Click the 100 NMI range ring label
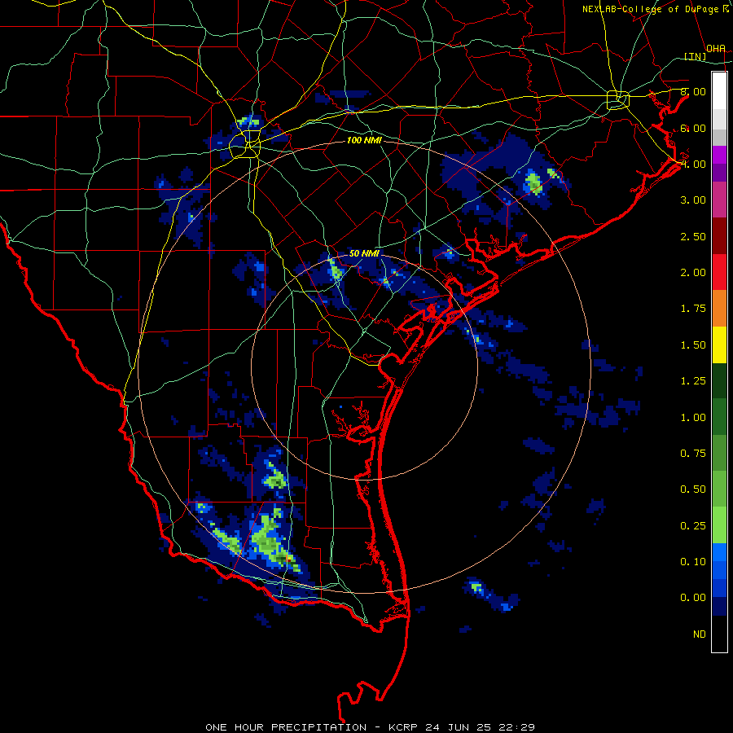 click(364, 140)
